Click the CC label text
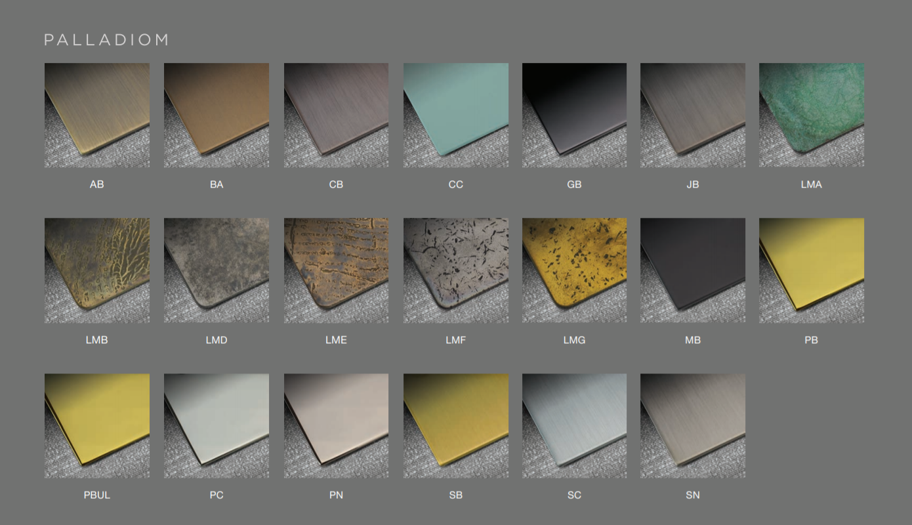This screenshot has height=525, width=912. click(456, 184)
